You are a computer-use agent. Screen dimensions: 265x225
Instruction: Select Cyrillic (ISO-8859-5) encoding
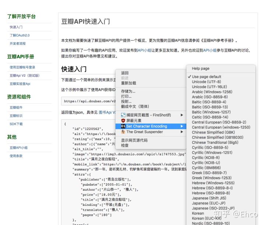click(x=210, y=148)
